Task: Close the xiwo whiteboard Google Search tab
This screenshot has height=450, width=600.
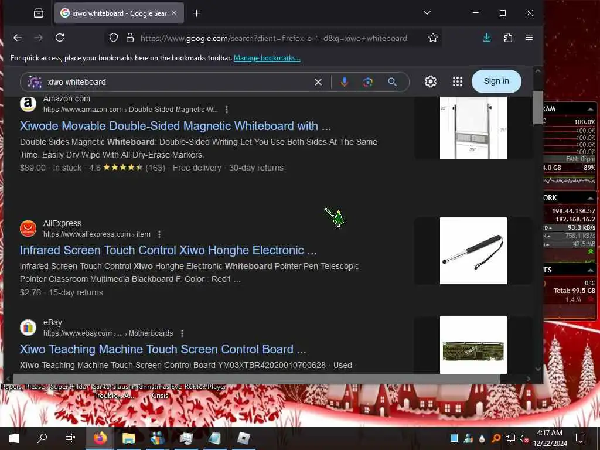Action: [x=174, y=13]
